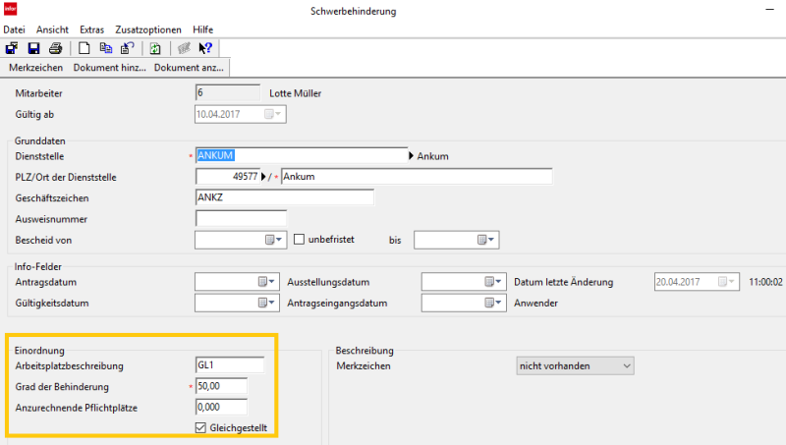Open the Datum letzte Änderung date picker
This screenshot has width=786, height=445.
[727, 282]
